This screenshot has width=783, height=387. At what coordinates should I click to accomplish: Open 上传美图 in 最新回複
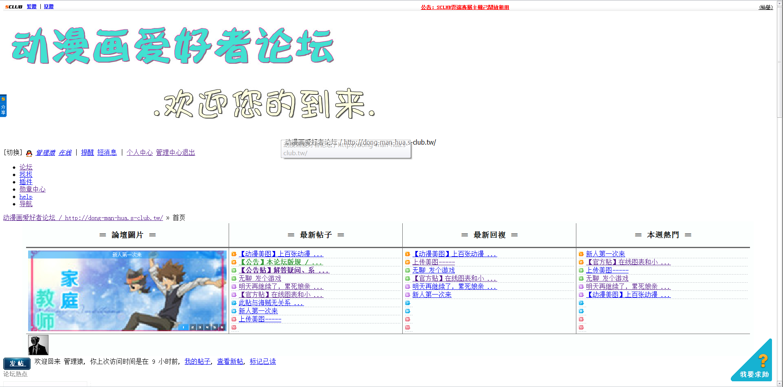tap(434, 262)
